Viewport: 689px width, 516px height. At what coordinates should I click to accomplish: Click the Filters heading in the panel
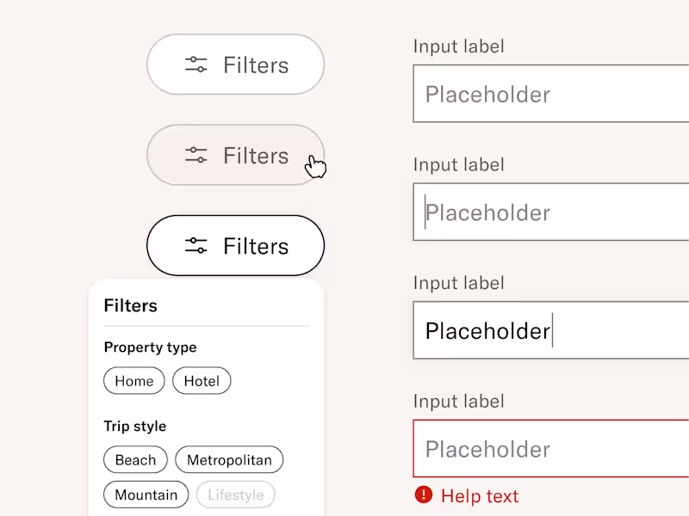pyautogui.click(x=130, y=305)
